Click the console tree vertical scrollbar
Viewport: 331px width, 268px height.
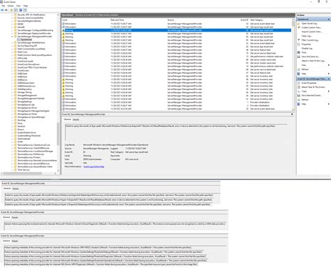(58, 93)
